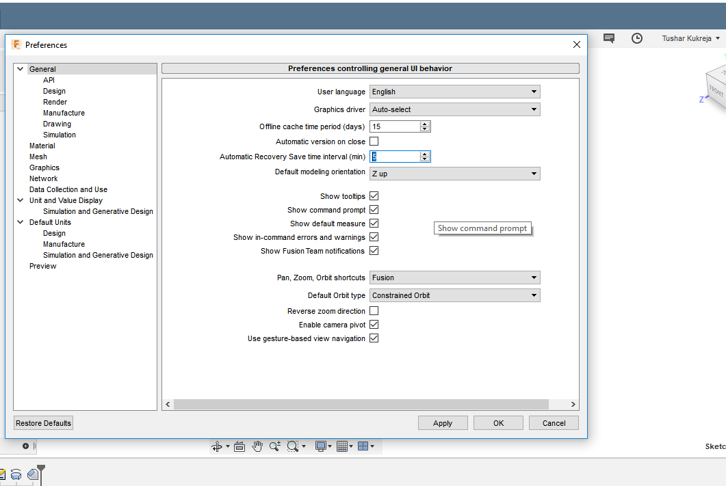Toggle Automatic version on close checkbox
The height and width of the screenshot is (486, 726).
[x=374, y=141]
